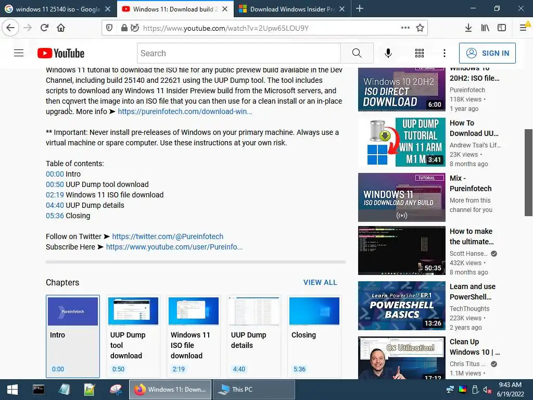The width and height of the screenshot is (533, 400).
Task: Close the Download Windows Insider Preview tab
Action: [x=342, y=9]
